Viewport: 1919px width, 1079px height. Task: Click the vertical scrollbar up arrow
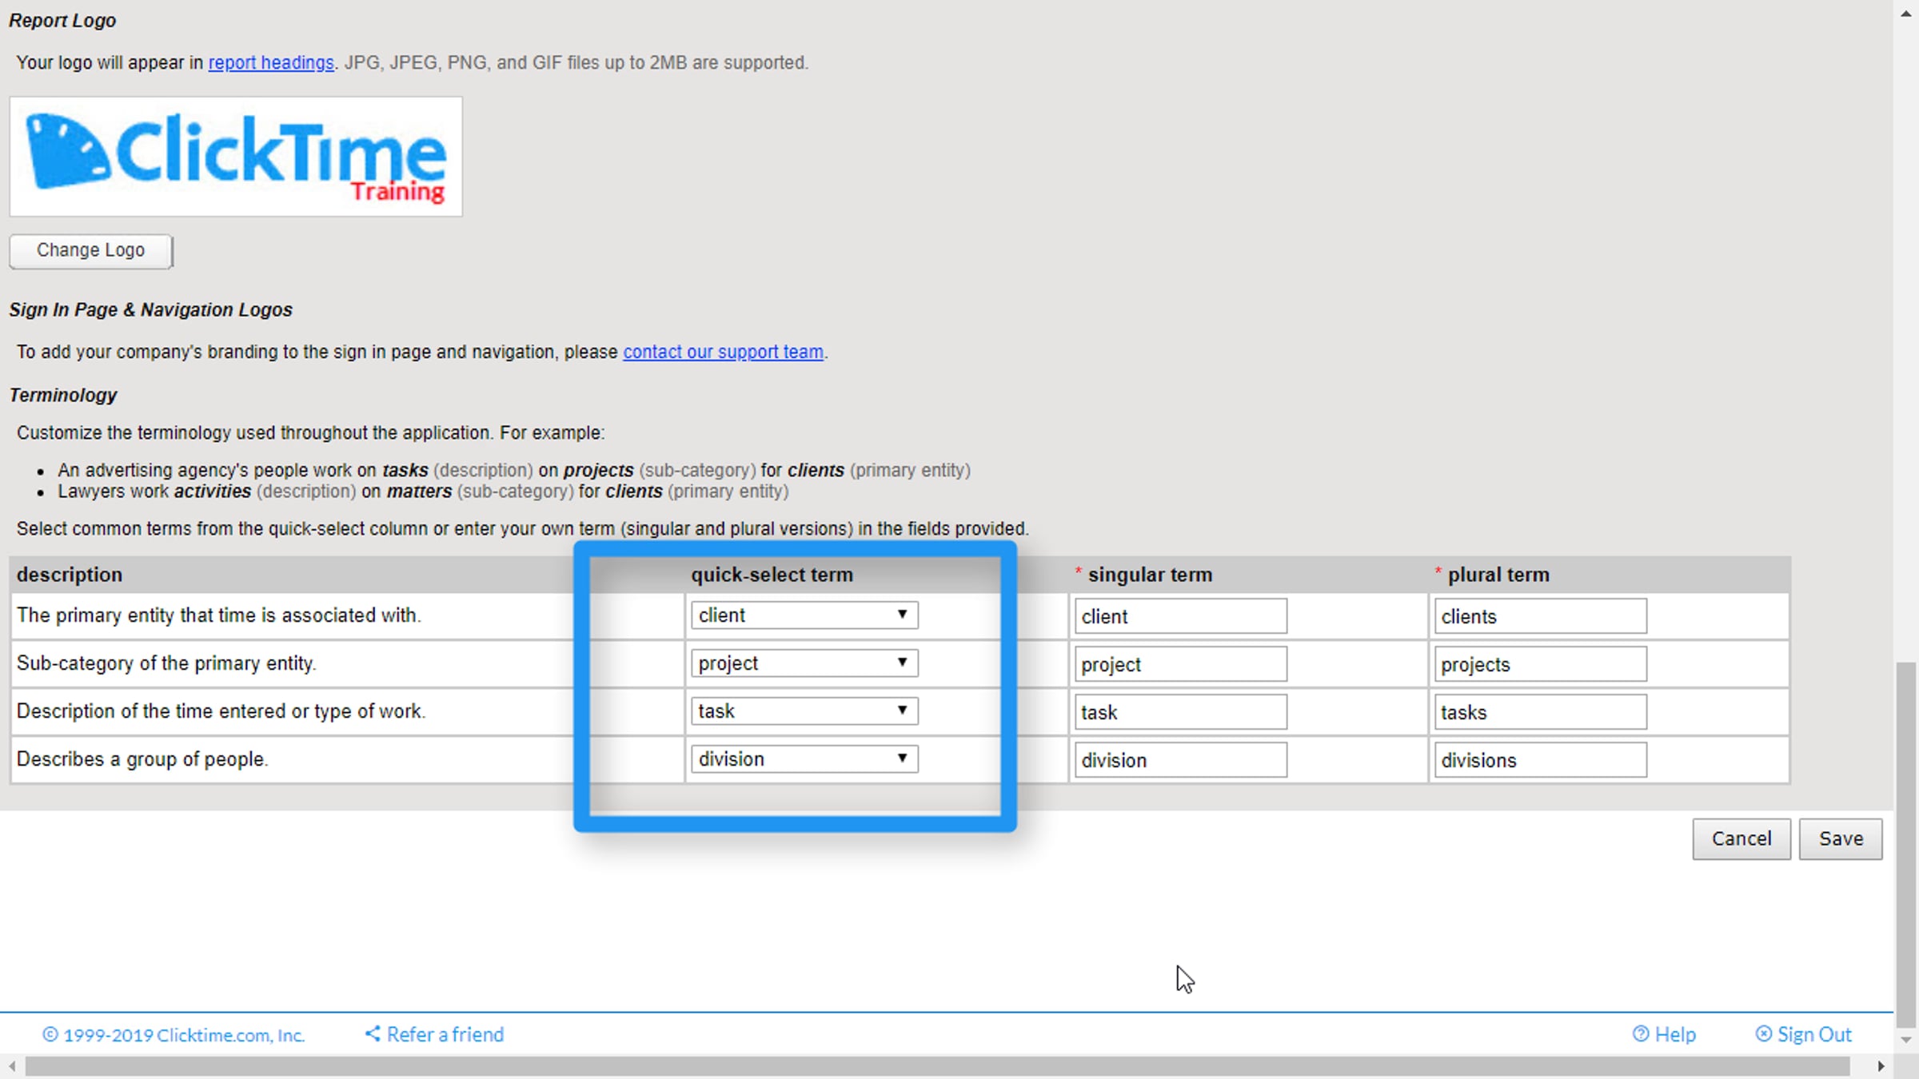(1906, 14)
